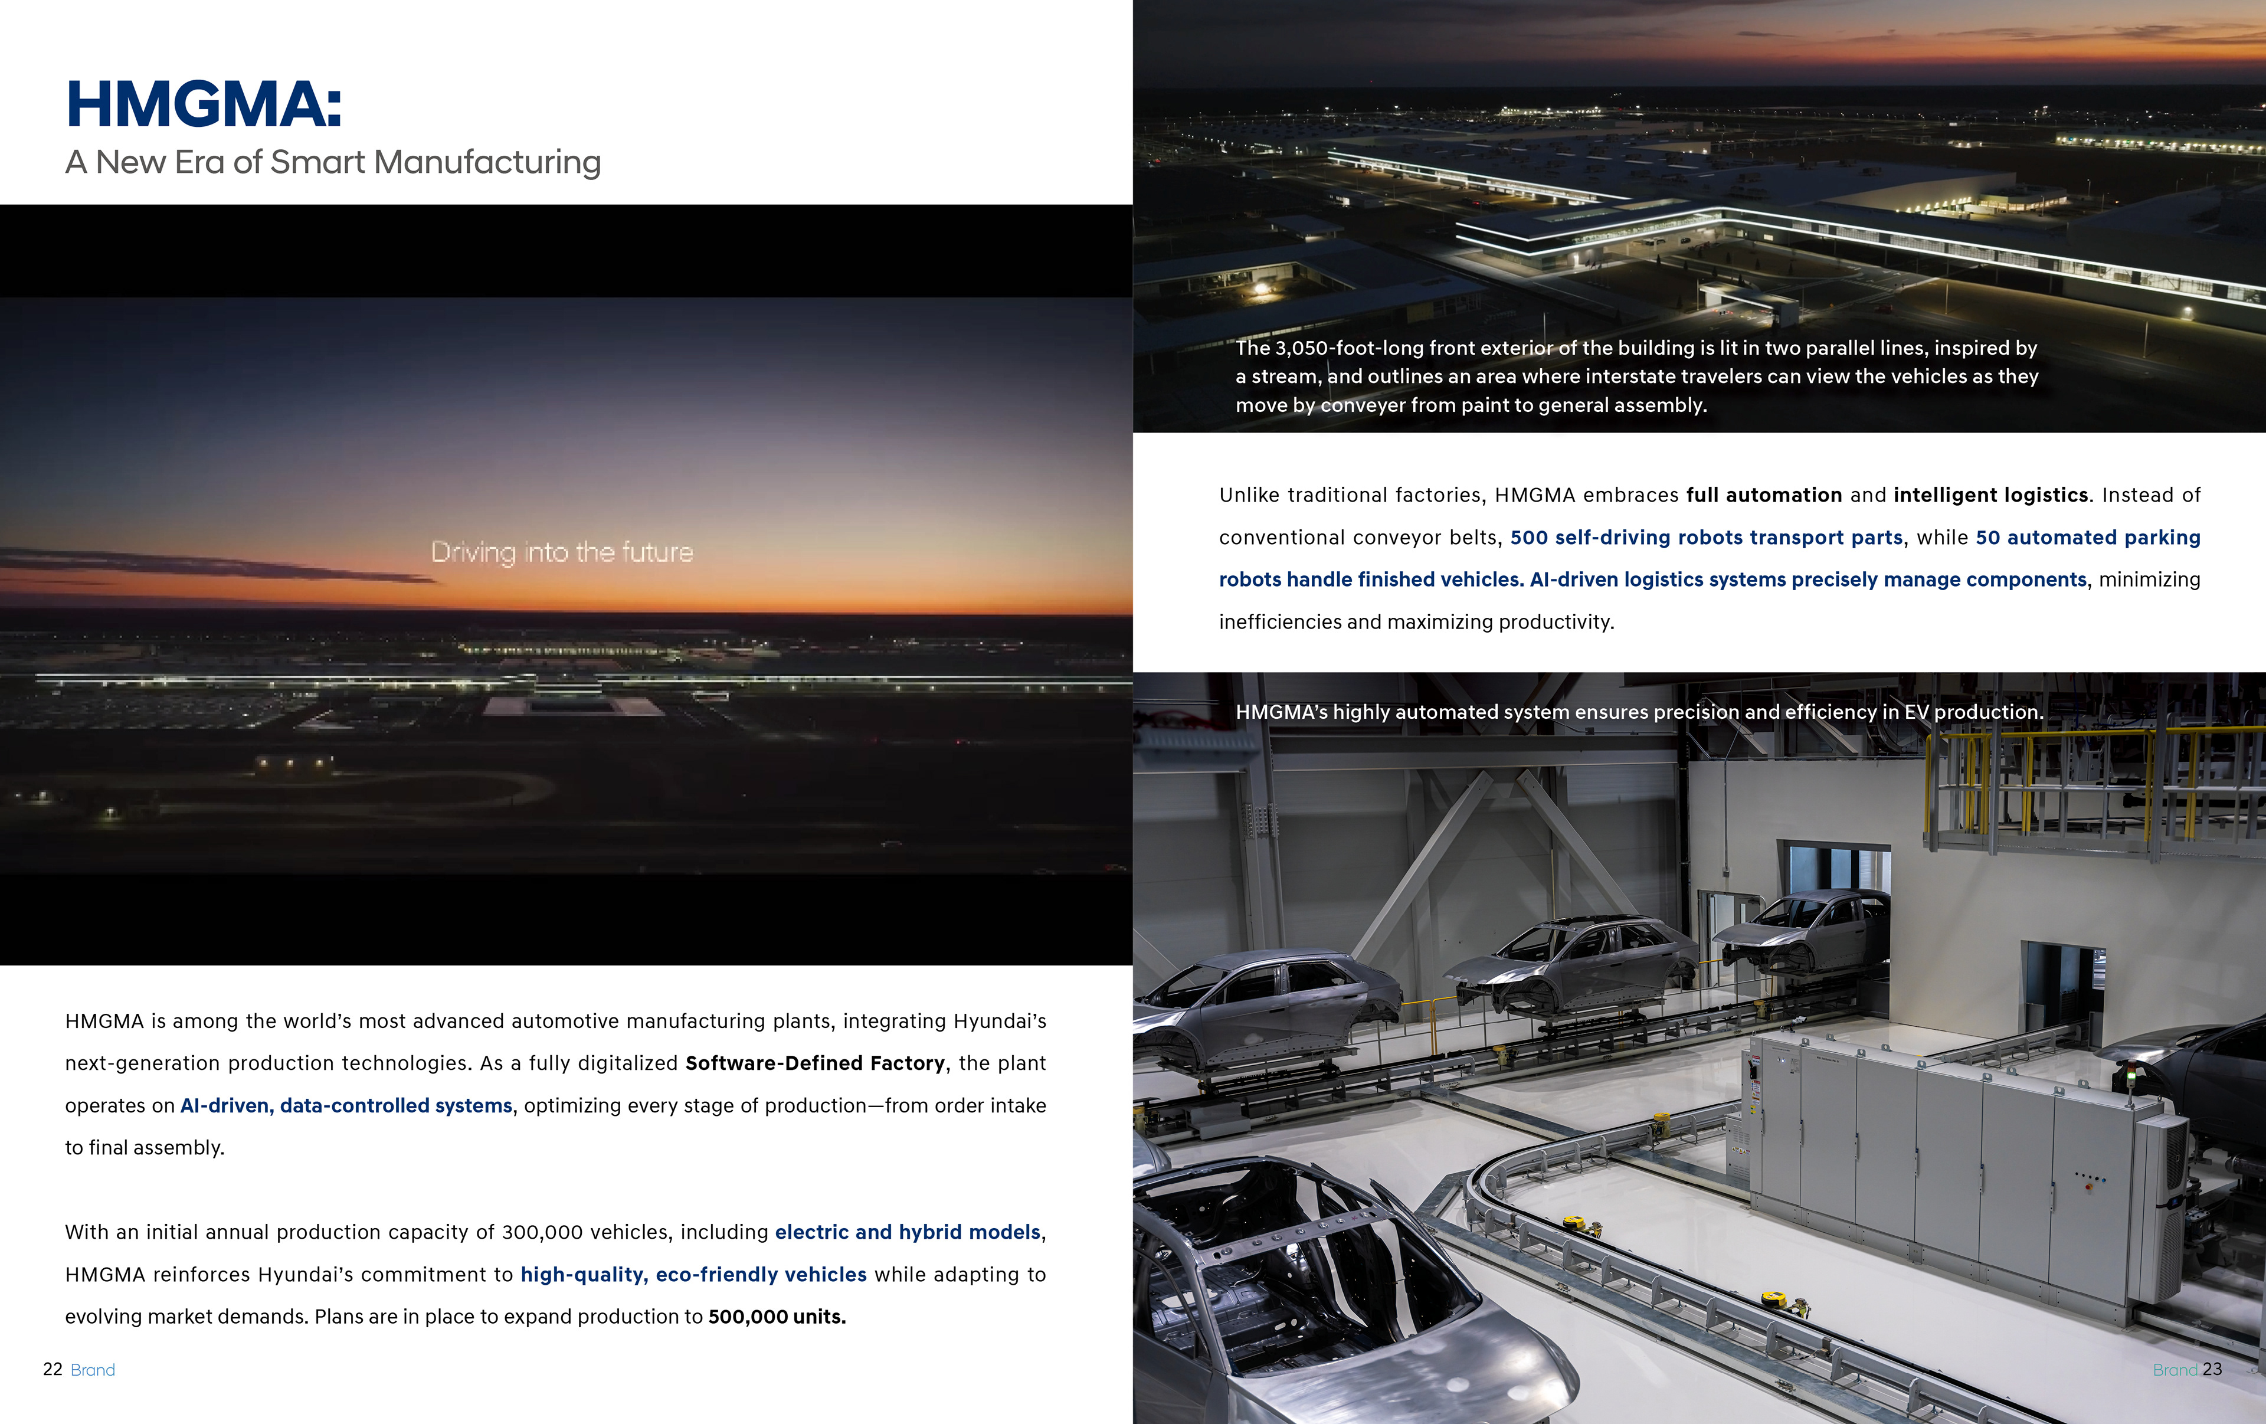Click the page 22 Brand footer label
2266x1424 pixels.
79,1369
